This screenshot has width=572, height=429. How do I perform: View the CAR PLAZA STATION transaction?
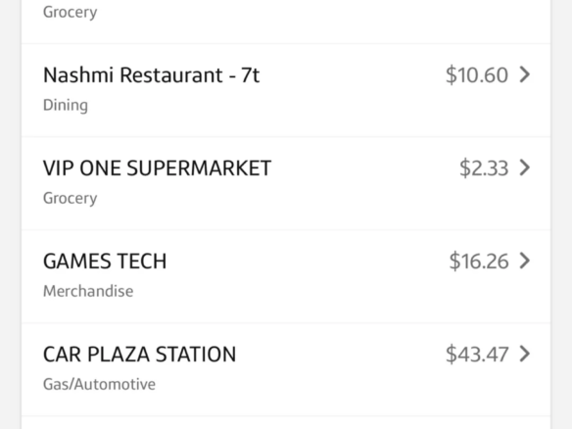point(140,355)
